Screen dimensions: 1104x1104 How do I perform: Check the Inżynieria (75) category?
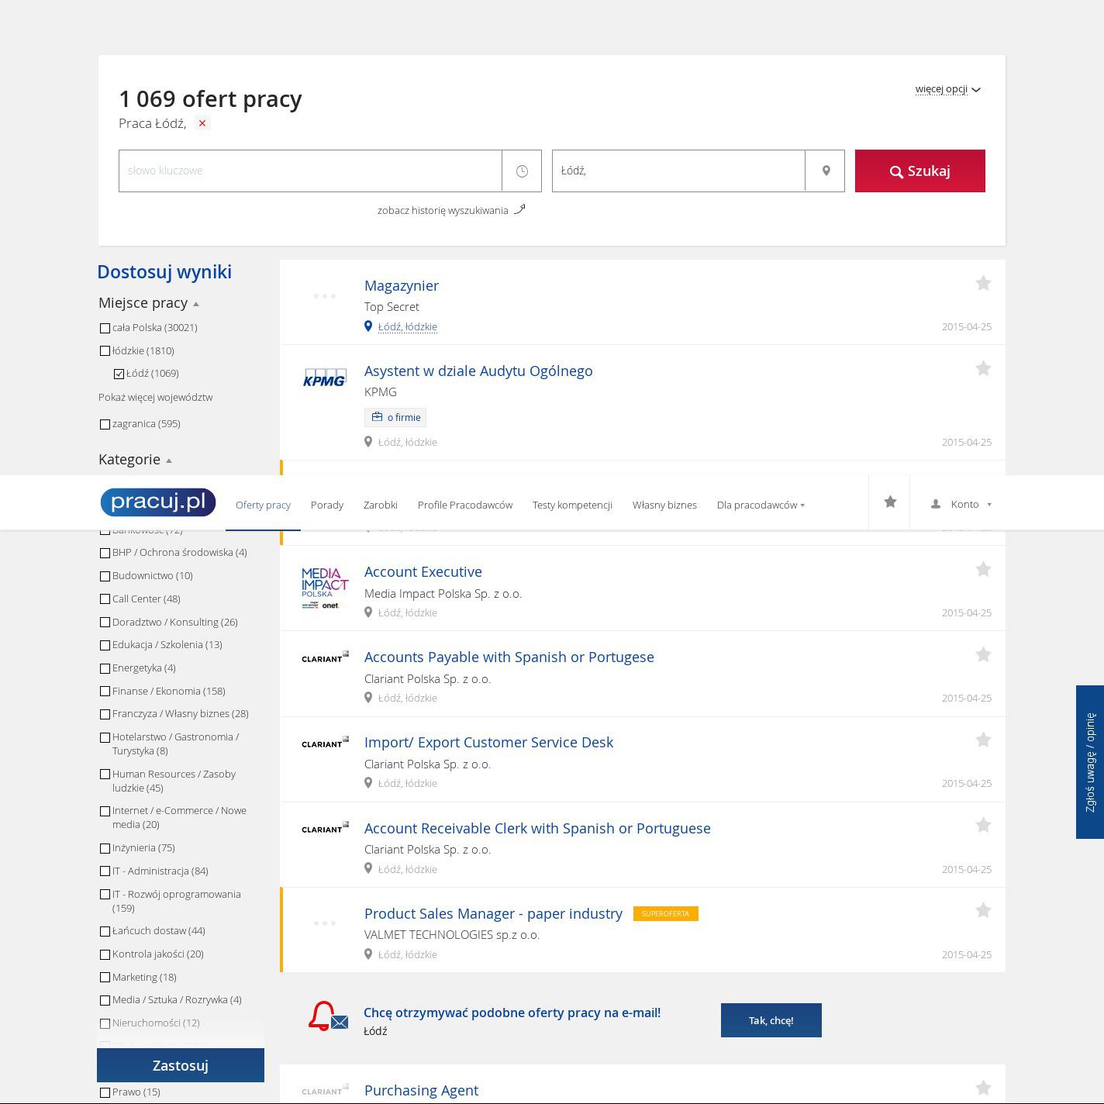105,848
